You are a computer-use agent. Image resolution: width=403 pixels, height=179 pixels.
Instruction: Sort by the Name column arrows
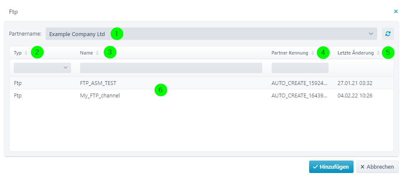(x=97, y=53)
